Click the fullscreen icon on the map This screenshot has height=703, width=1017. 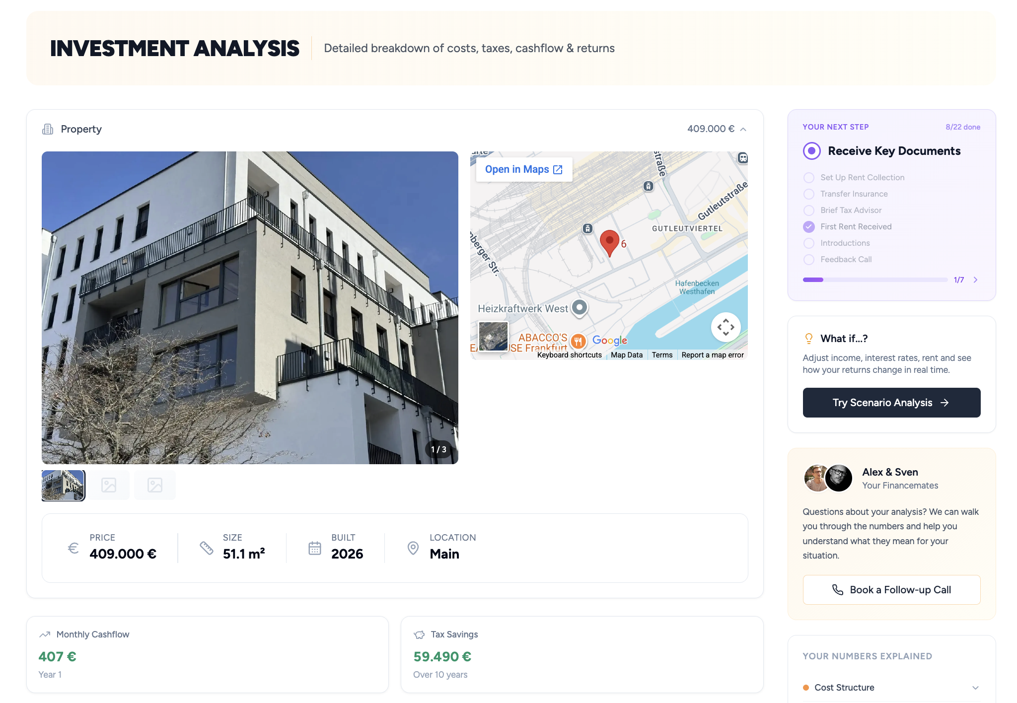tap(726, 327)
